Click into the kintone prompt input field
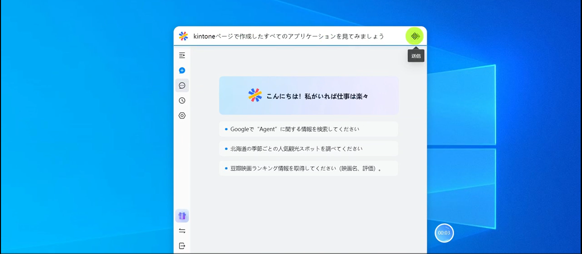582x254 pixels. pyautogui.click(x=291, y=36)
